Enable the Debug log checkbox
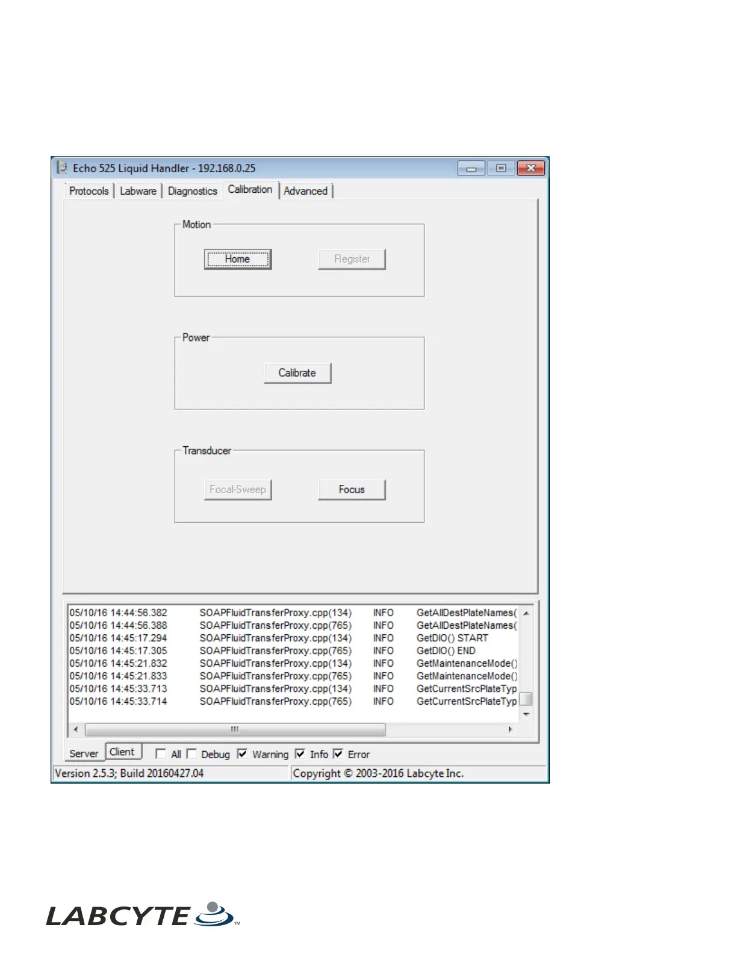This screenshot has height=954, width=737. pos(191,754)
